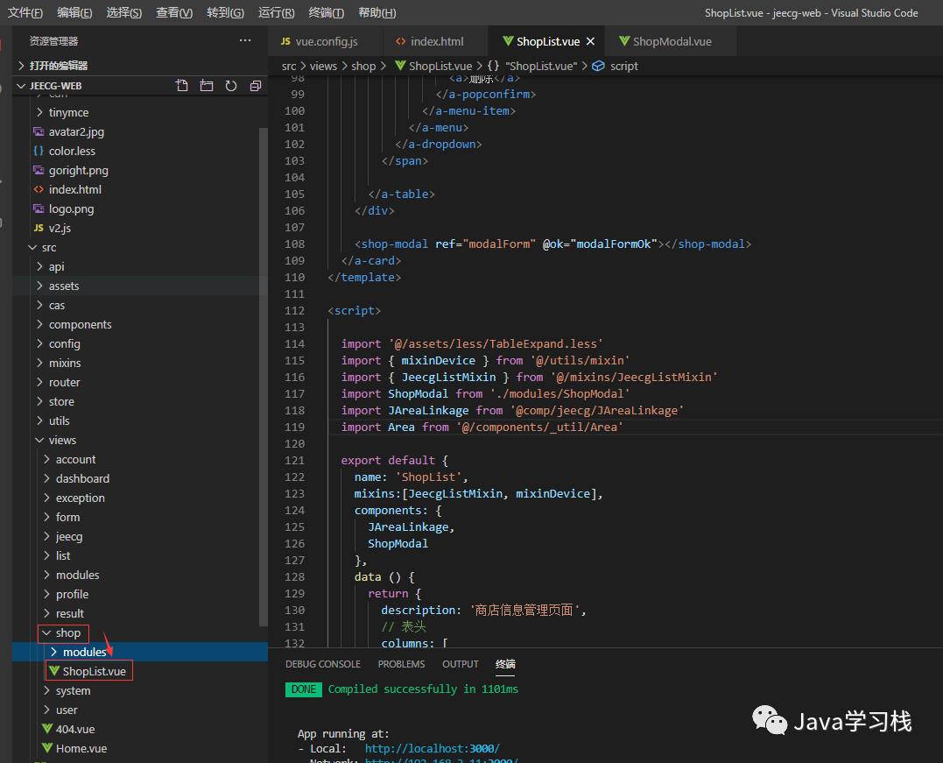Switch to the OUTPUT panel tab
The width and height of the screenshot is (943, 763).
click(460, 664)
